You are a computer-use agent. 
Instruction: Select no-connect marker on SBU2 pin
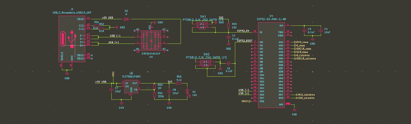coord(92,58)
